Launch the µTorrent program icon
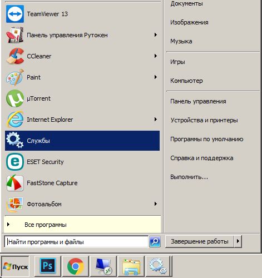262x278 pixels. pyautogui.click(x=15, y=98)
